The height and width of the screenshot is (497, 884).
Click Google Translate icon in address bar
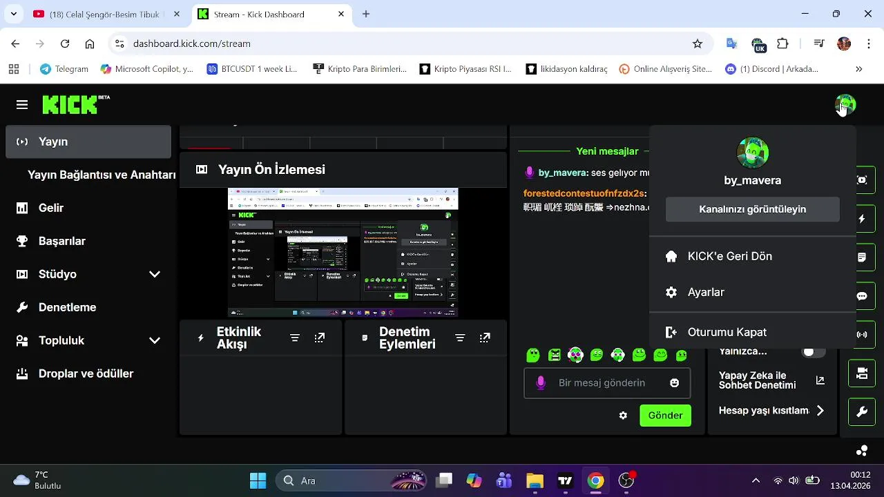[x=732, y=43]
